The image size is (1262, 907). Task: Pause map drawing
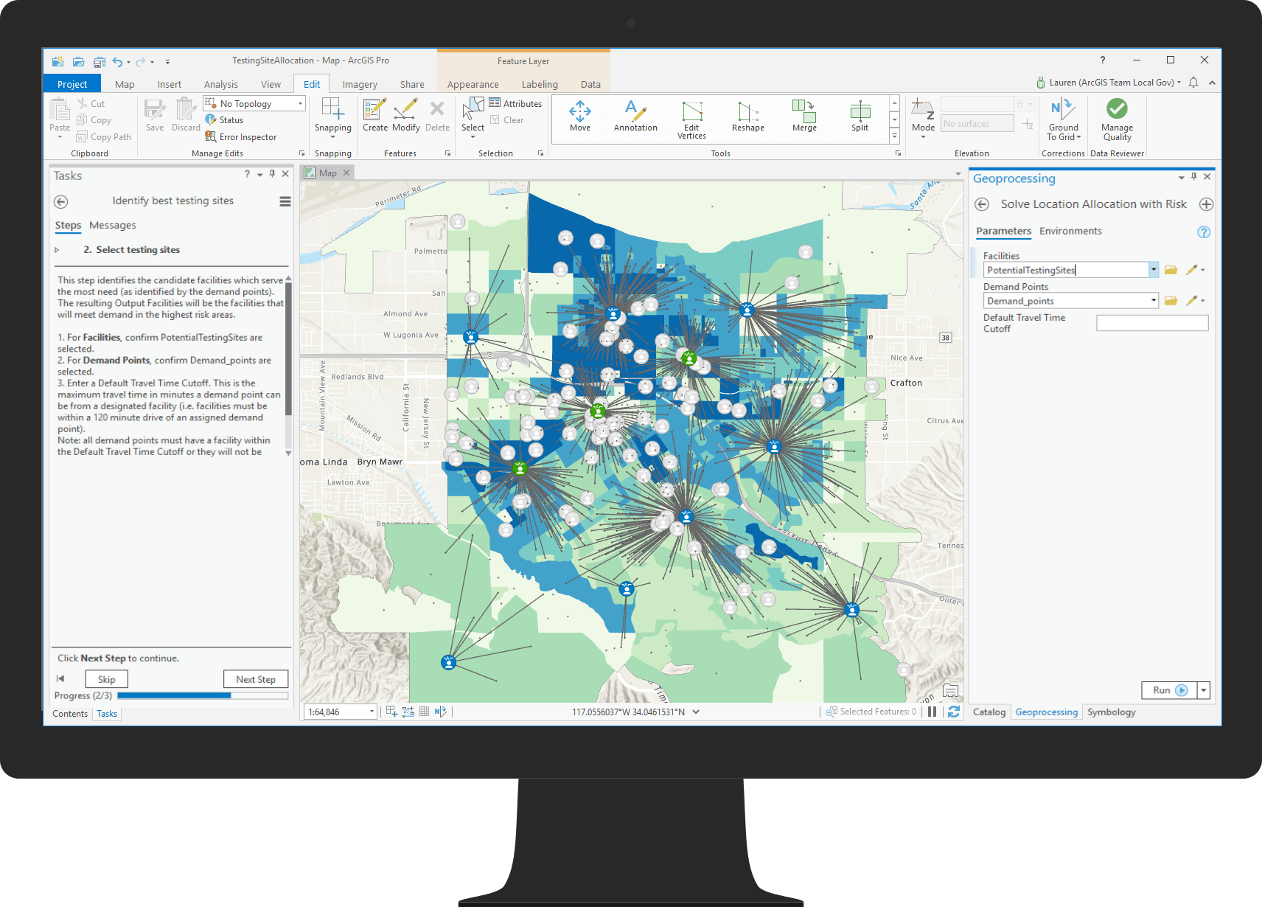tap(932, 712)
